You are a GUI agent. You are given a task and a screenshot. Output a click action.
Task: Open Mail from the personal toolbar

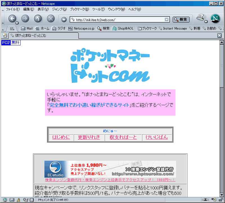(x=27, y=28)
